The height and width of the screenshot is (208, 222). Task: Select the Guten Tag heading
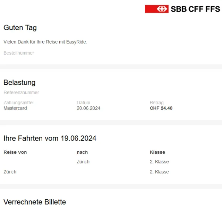(x=20, y=28)
